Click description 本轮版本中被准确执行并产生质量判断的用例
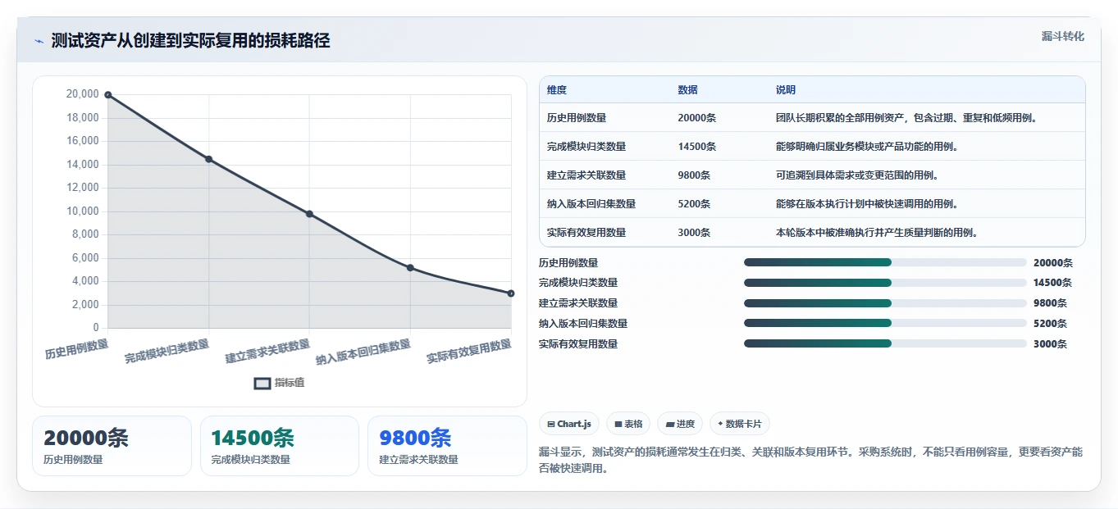This screenshot has width=1118, height=509. click(877, 233)
